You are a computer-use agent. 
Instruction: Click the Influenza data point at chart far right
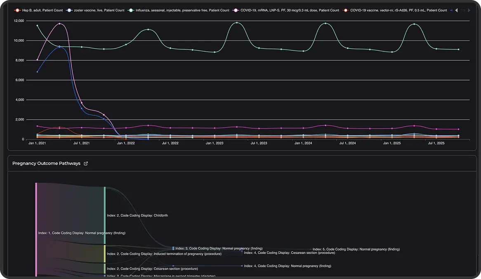pos(458,50)
